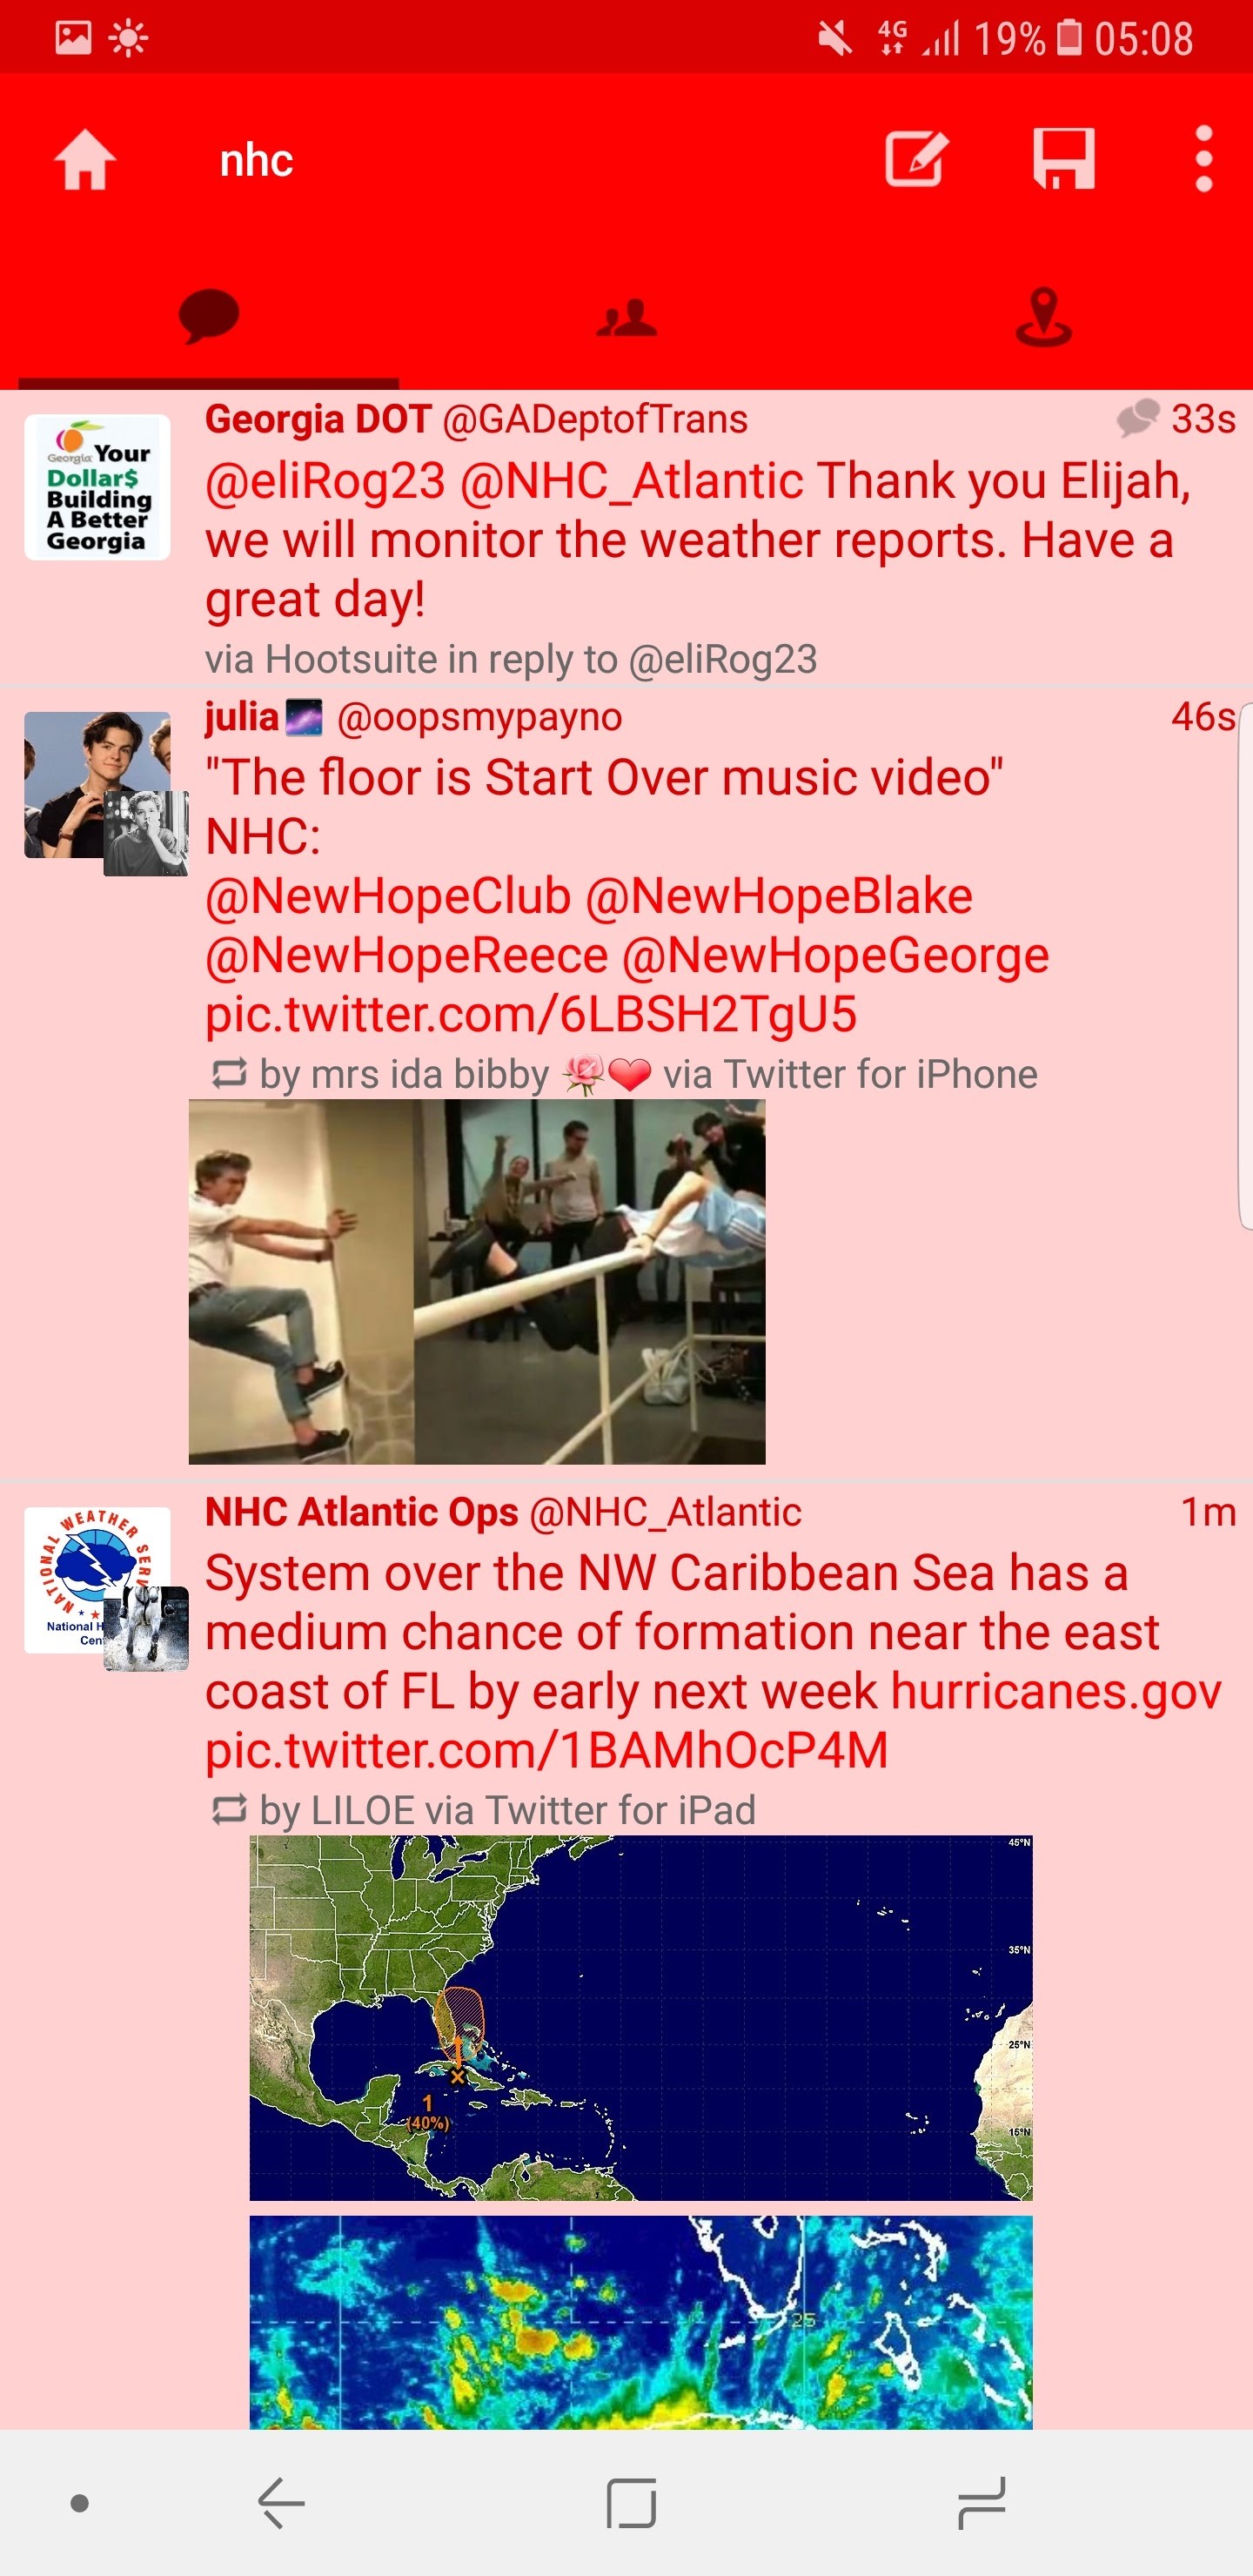Open the hurricanes.gov link

(x=1056, y=1691)
